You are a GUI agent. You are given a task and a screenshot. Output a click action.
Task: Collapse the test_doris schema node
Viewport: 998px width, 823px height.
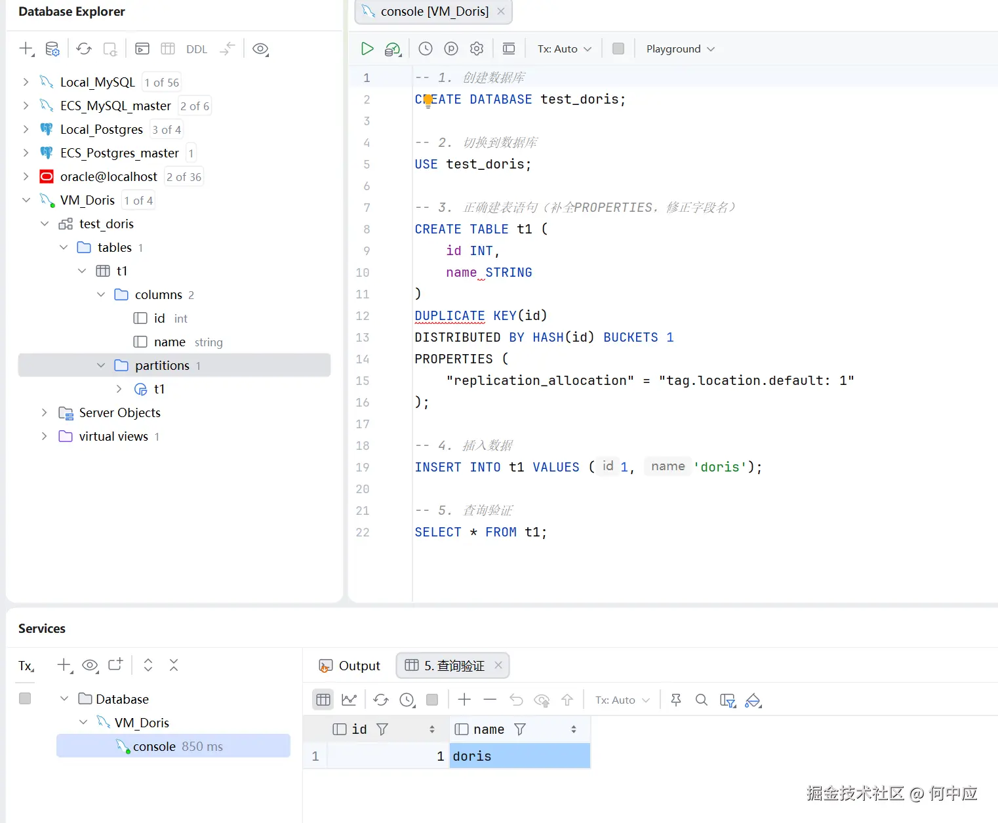point(45,224)
